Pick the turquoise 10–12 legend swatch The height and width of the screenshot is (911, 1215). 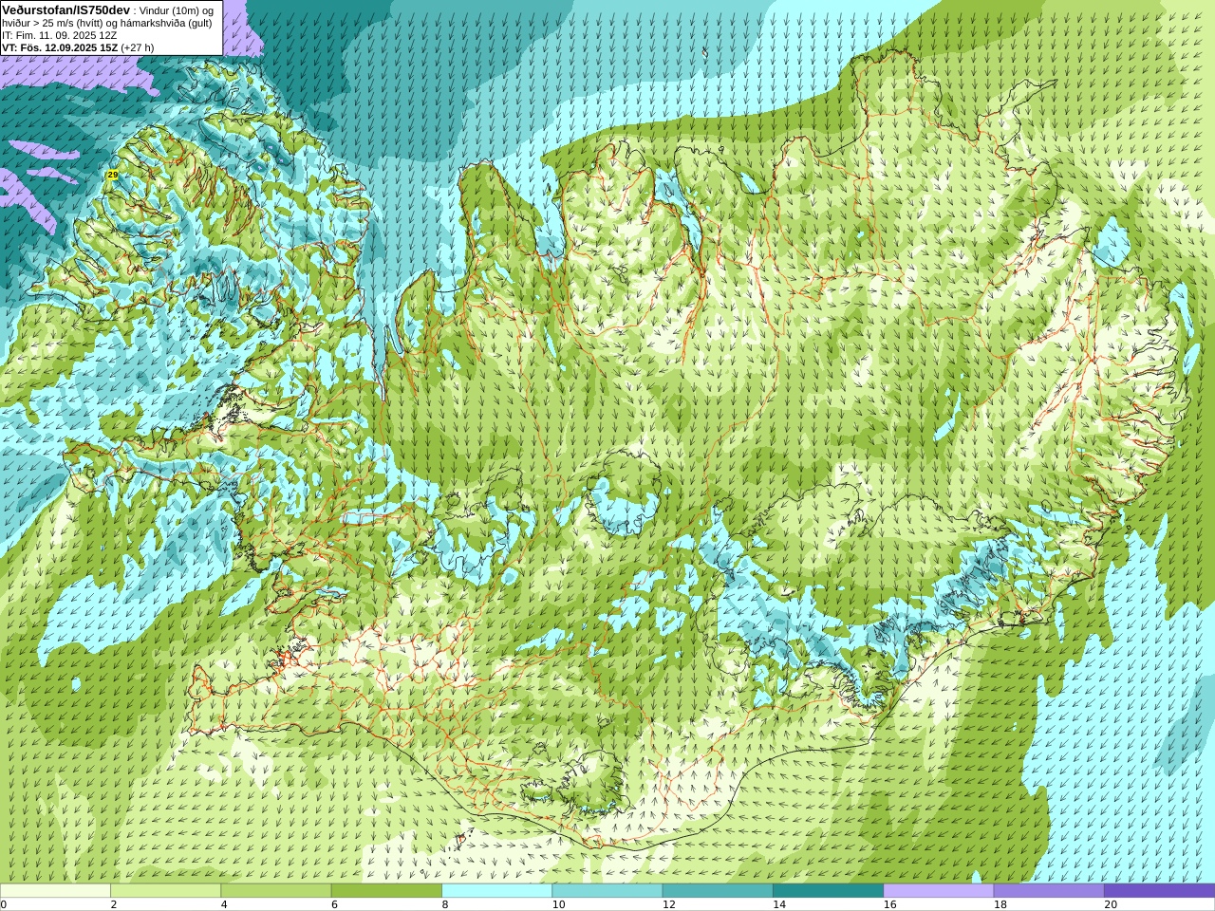607,891
